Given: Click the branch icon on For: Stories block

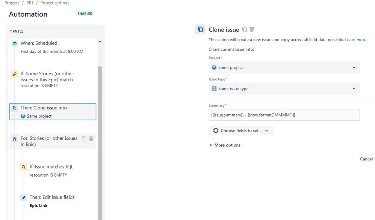Looking at the screenshot, I should (x=14, y=138).
